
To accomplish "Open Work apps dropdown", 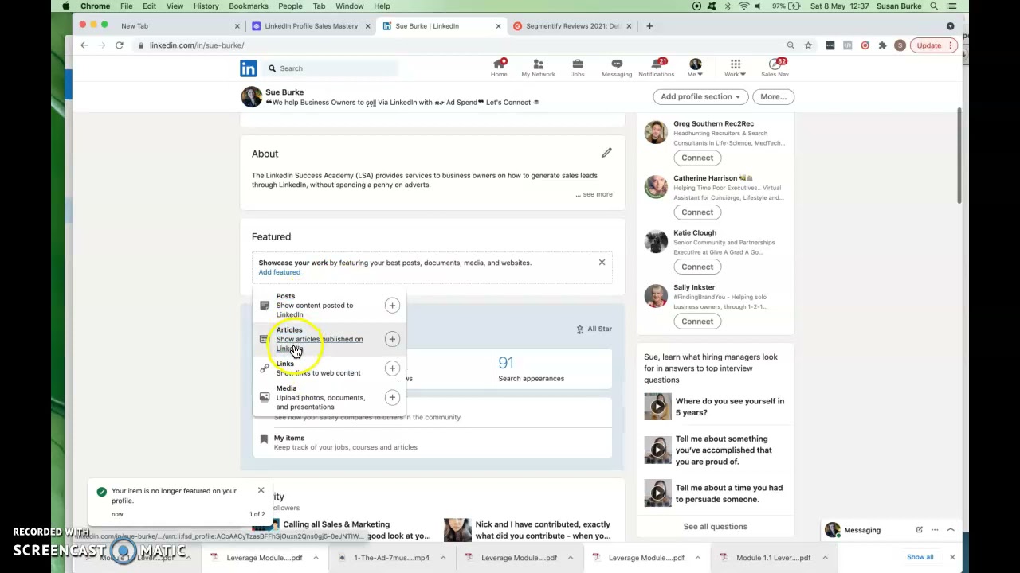I will point(736,68).
